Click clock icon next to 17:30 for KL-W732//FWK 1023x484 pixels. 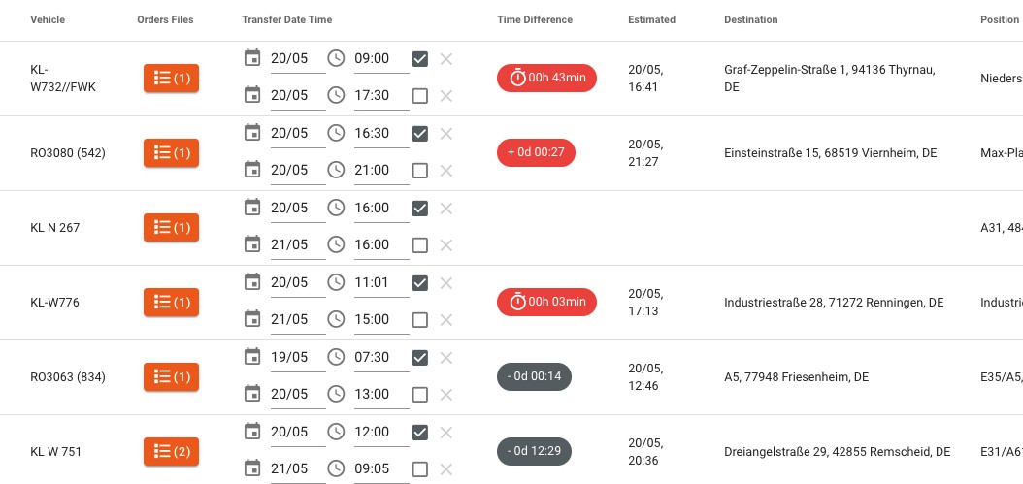click(336, 95)
